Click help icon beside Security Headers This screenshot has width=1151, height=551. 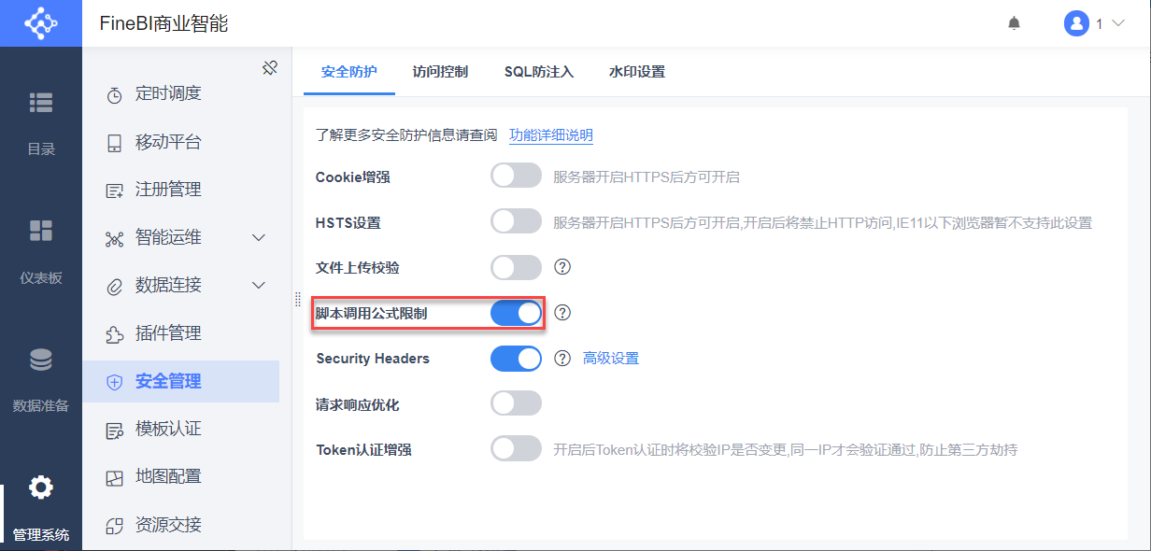click(562, 358)
